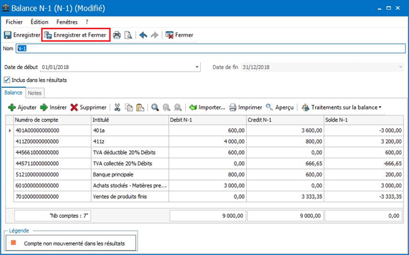Open Traitements sur la balance dropdown
This screenshot has width=409, height=255.
(341, 108)
